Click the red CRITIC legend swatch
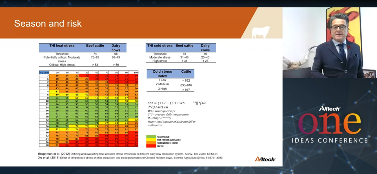Image resolution: width=377 pixels, height=174 pixels. coord(151,146)
